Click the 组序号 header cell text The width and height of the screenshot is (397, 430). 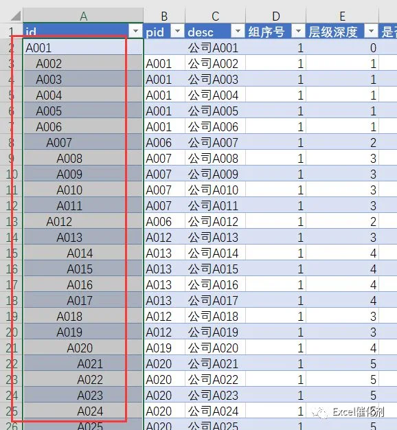pos(266,32)
